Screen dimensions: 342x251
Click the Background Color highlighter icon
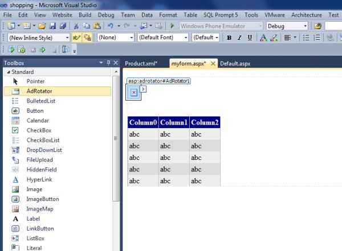coord(274,38)
